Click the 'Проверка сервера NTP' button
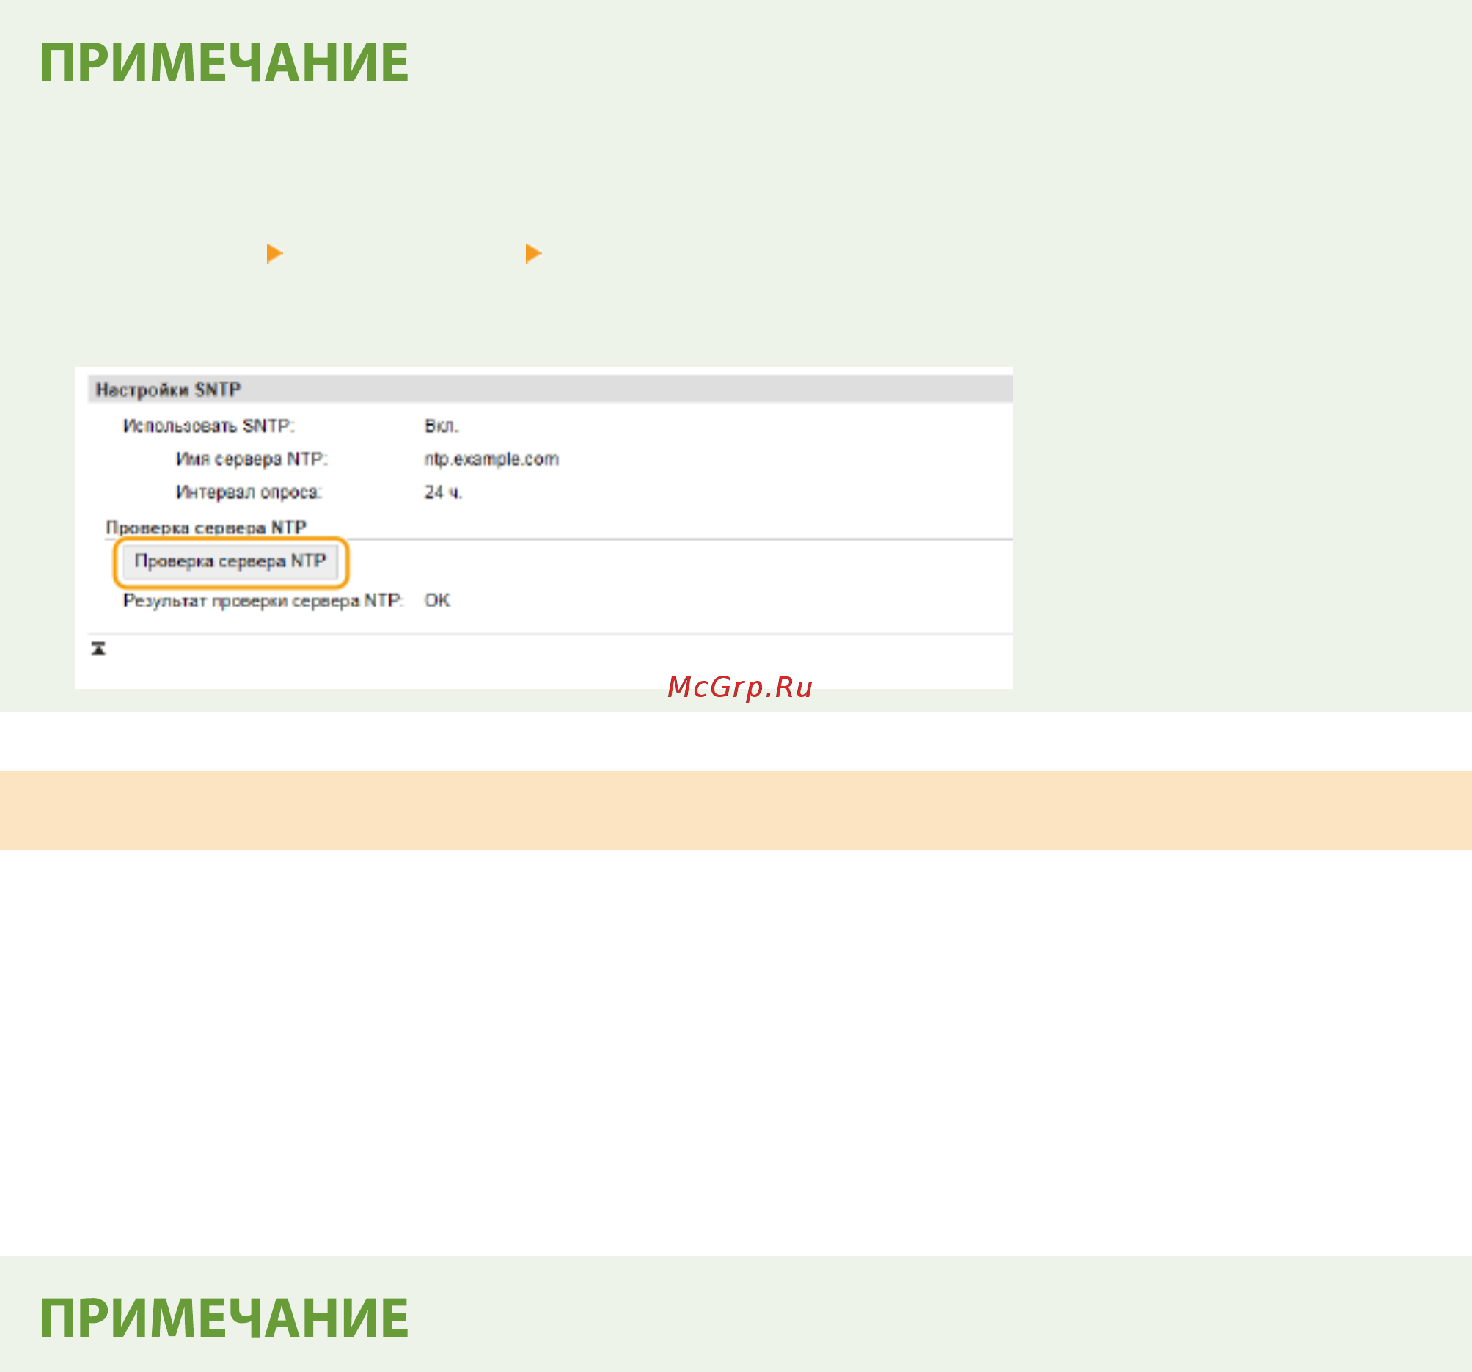Screen dimensions: 1472x1372 tap(230, 561)
